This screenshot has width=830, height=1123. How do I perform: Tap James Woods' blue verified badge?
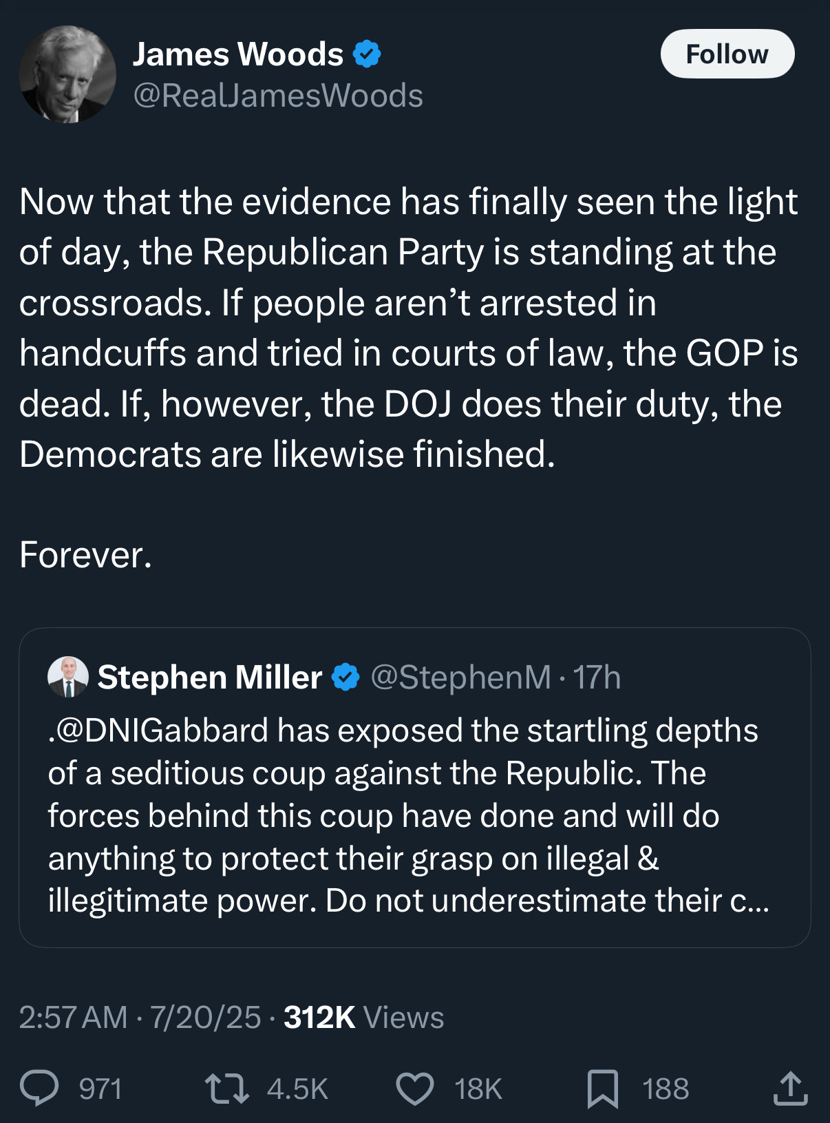tap(367, 54)
